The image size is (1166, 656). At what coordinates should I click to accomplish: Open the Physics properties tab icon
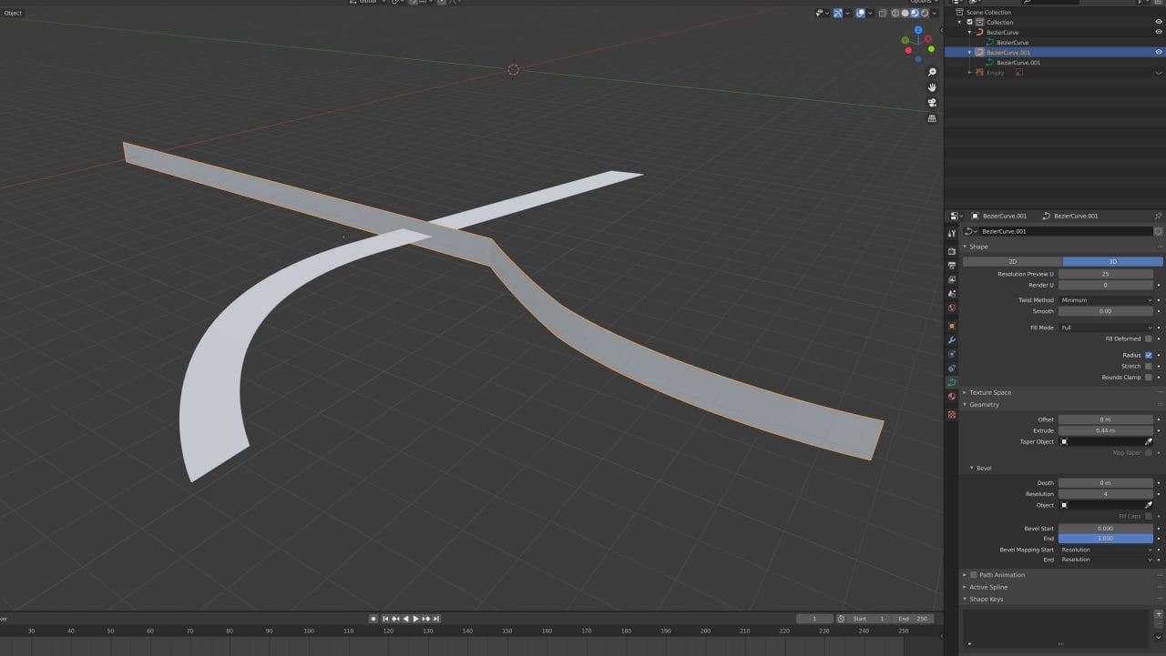pyautogui.click(x=952, y=354)
